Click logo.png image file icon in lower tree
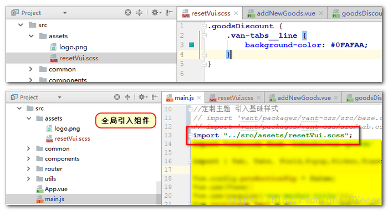Image resolution: width=388 pixels, height=211 pixels. 49,128
